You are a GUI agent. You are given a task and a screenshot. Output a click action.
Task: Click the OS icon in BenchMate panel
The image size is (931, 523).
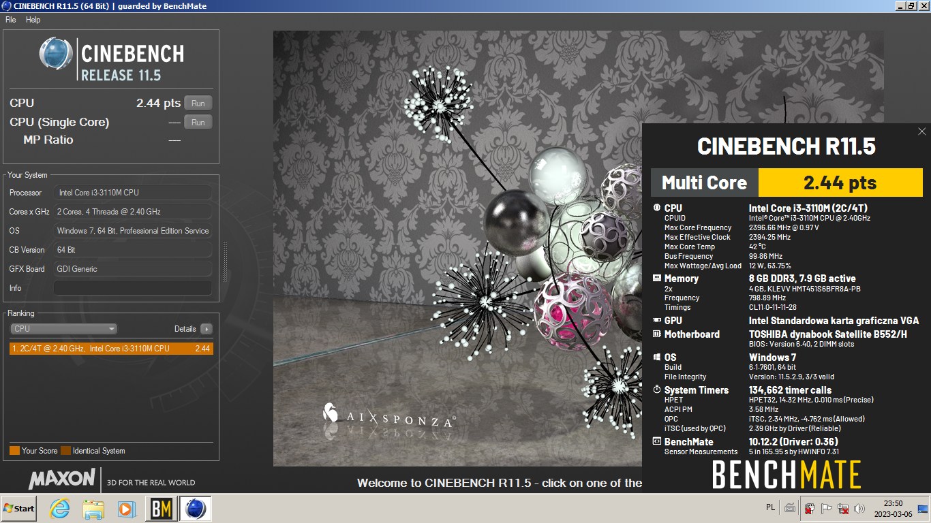657,357
